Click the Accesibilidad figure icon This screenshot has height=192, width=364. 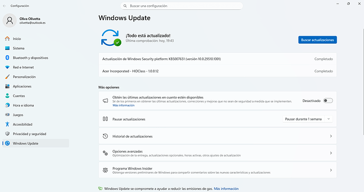click(7, 124)
